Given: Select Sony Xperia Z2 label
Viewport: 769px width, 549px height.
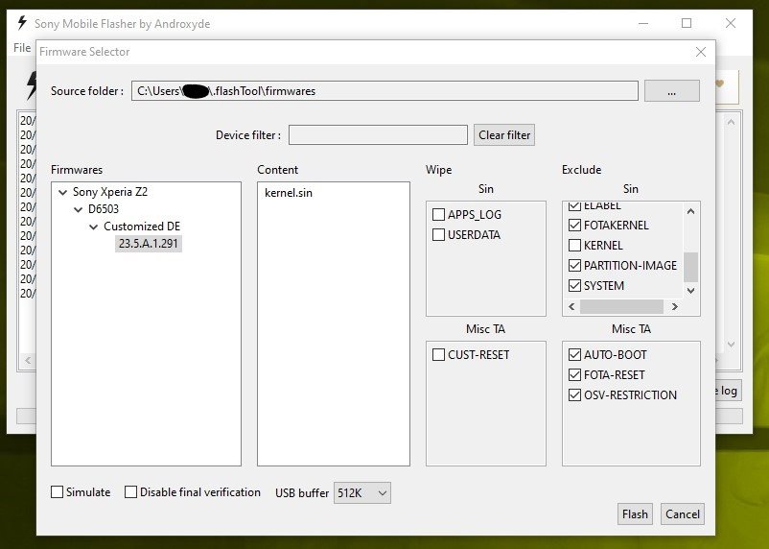Looking at the screenshot, I should coord(110,192).
